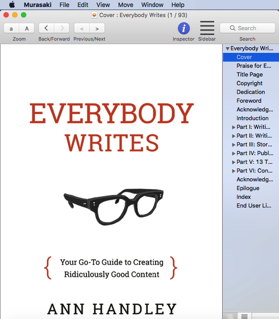Click into the Search input field
Screen dimensions: 279x319
coord(248,28)
